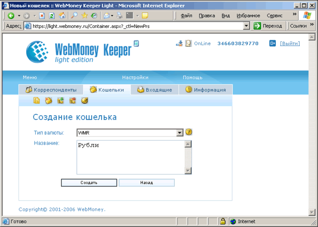This screenshot has height=227, width=318.
Task: Open the address bar dropdown arrow
Action: point(246,26)
